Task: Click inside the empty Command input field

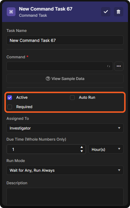Action: [60, 66]
